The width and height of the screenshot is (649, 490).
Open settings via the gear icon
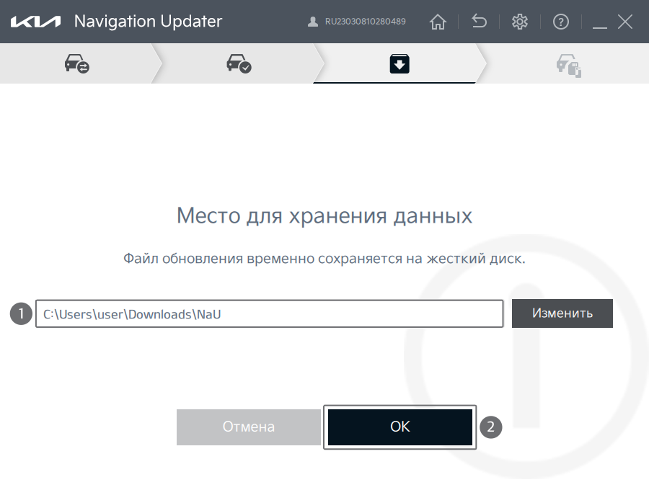coord(520,22)
